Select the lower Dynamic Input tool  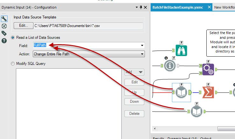pyautogui.click(x=196, y=111)
